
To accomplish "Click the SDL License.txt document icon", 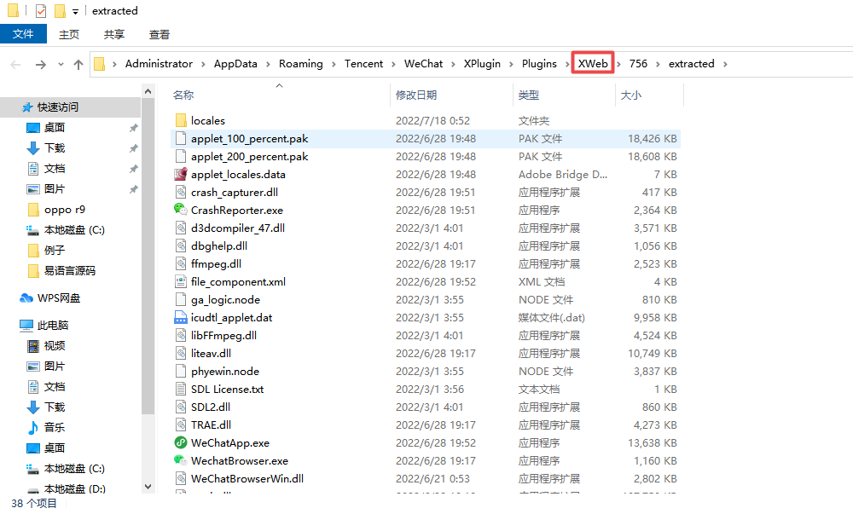I will pyautogui.click(x=181, y=390).
